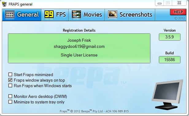189x116 pixels.
Task: Tick Monitor Aero desktop (DWM) option
Action: [10, 96]
